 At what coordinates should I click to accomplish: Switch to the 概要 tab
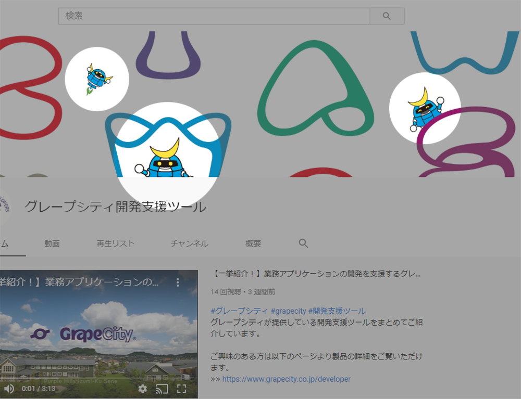[253, 243]
